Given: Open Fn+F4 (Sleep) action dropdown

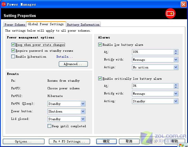Looking at the screenshot, I should coord(83,104).
